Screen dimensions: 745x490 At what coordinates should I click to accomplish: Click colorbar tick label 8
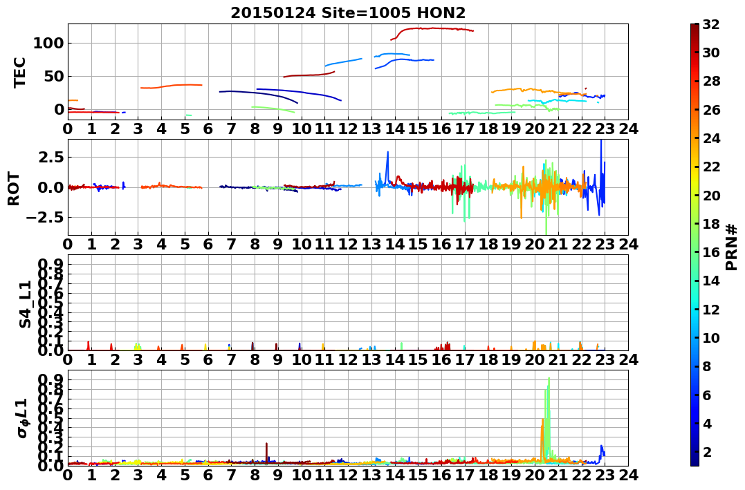tap(707, 366)
